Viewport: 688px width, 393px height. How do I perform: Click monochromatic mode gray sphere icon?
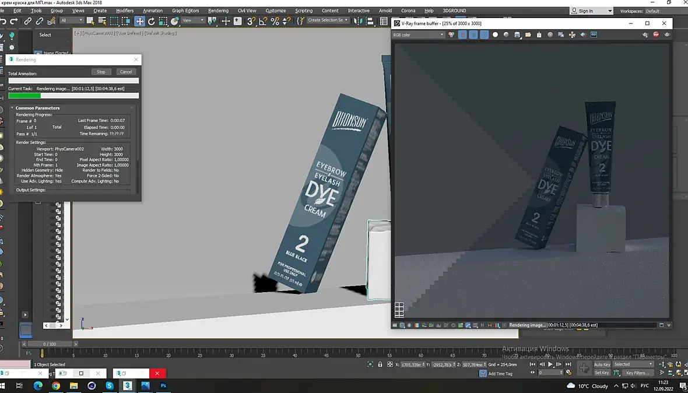[506, 34]
